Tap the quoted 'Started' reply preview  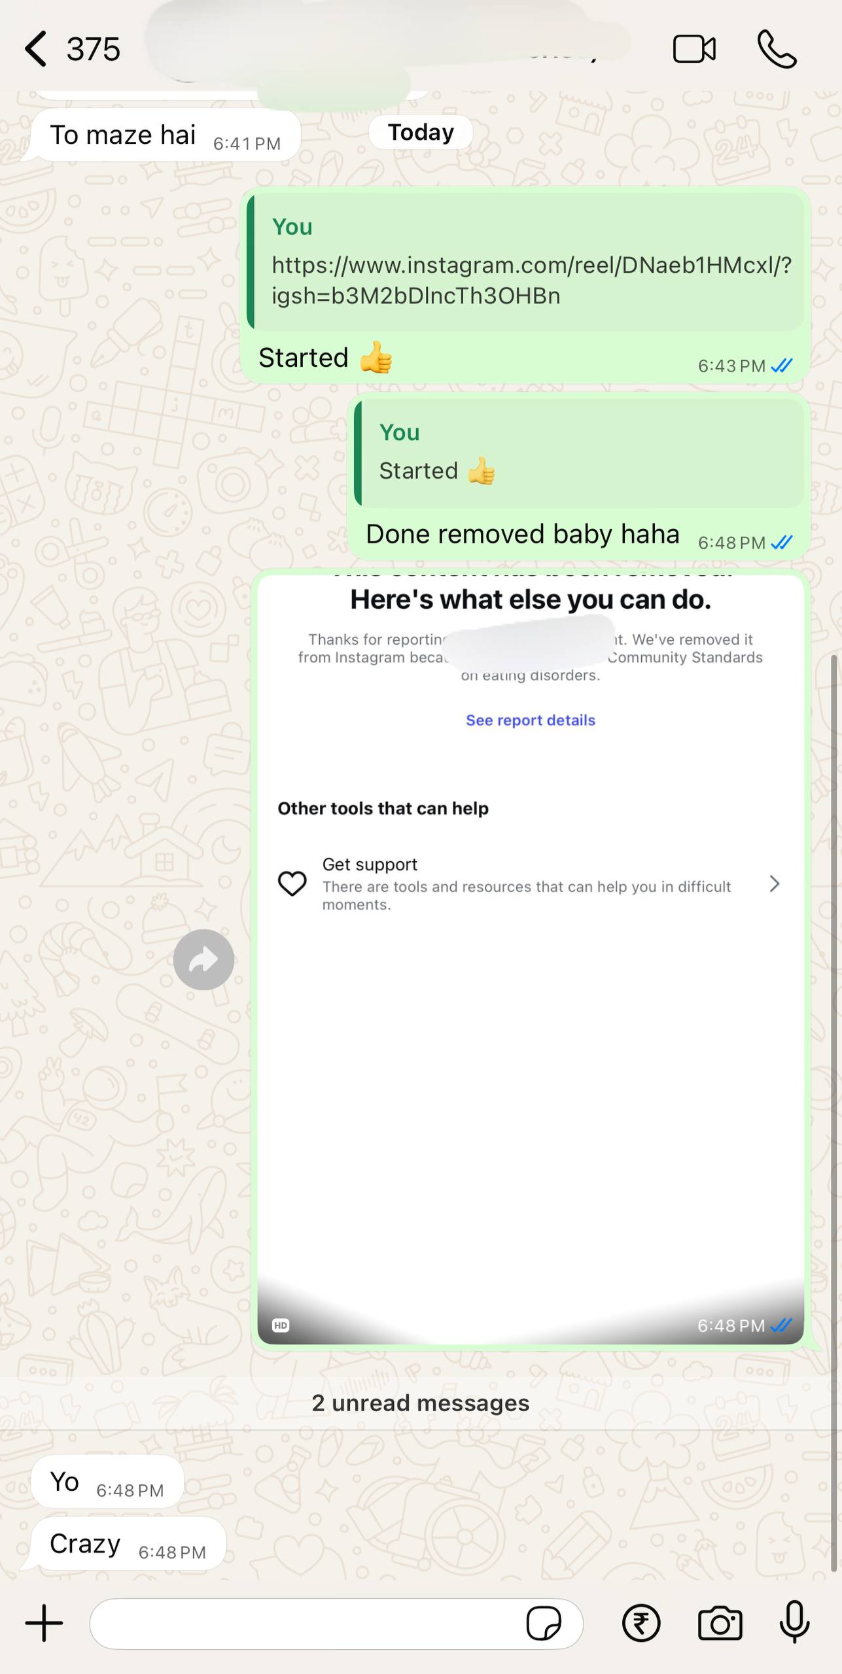(x=579, y=453)
